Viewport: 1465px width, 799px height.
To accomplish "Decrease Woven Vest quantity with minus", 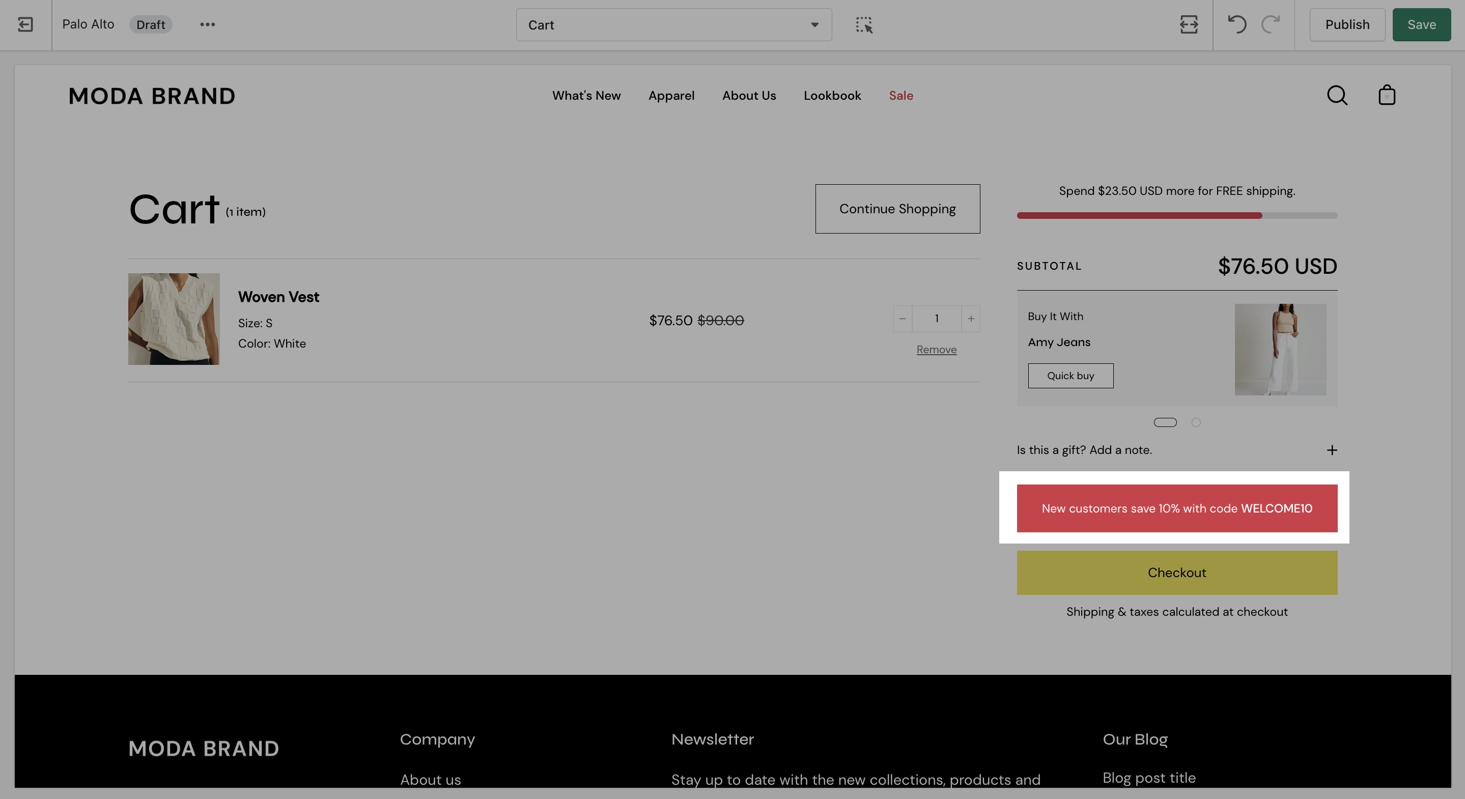I will pyautogui.click(x=903, y=319).
